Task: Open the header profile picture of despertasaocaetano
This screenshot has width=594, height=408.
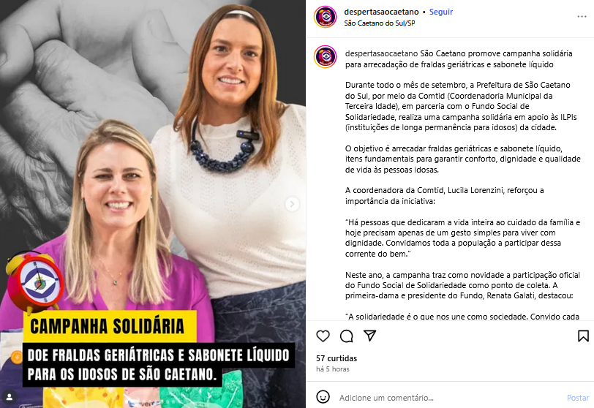Action: 325,17
